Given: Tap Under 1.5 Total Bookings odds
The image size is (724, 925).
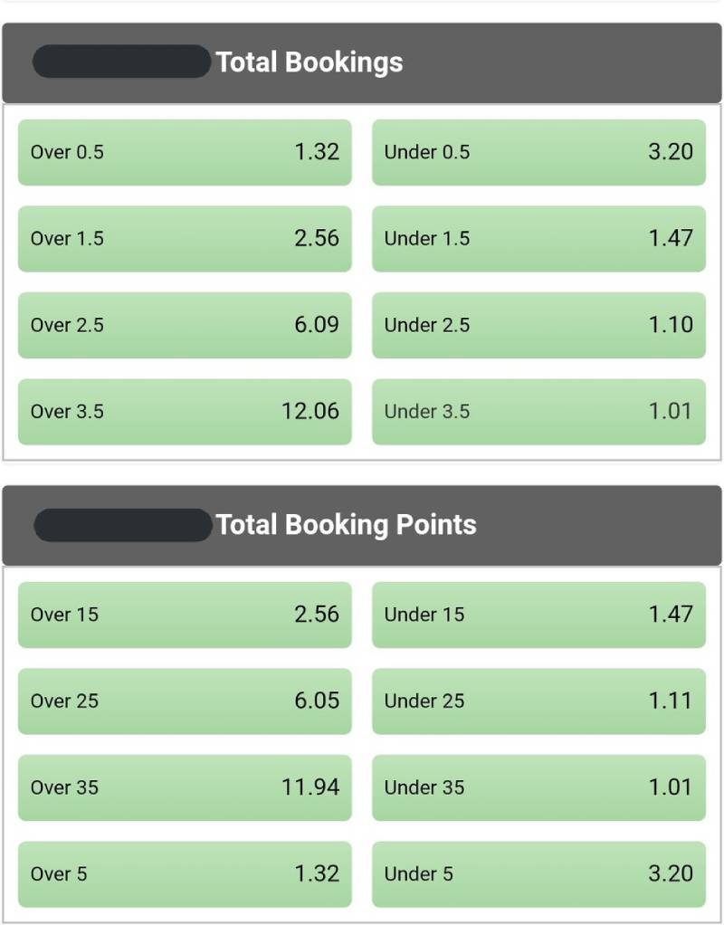Looking at the screenshot, I should click(538, 239).
